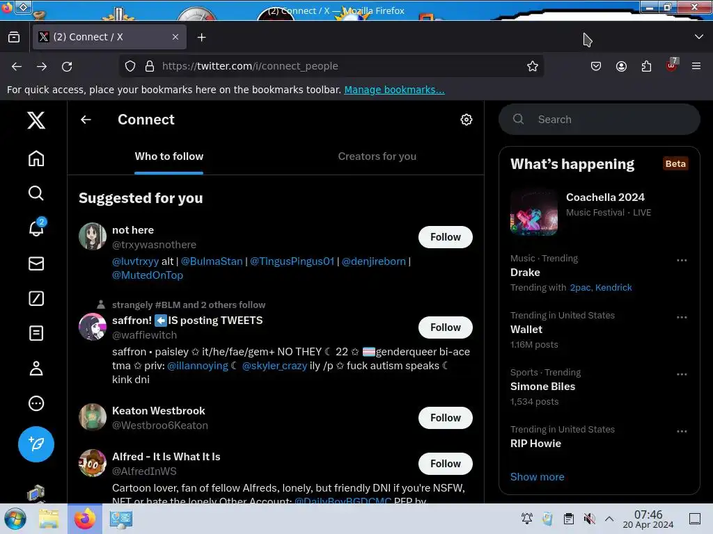Open Messages envelope icon

36,264
